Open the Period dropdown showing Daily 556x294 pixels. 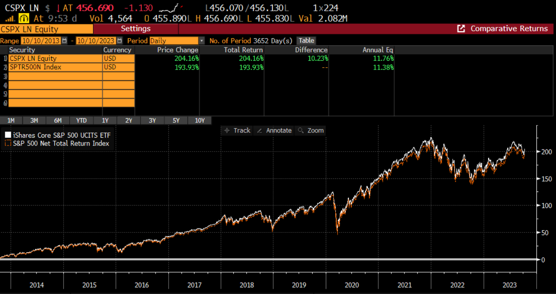tap(201, 40)
